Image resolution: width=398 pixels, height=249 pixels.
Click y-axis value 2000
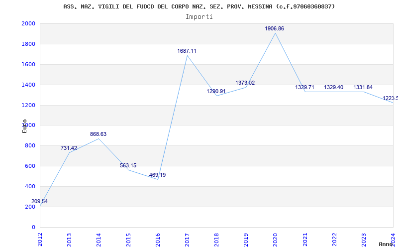point(28,23)
